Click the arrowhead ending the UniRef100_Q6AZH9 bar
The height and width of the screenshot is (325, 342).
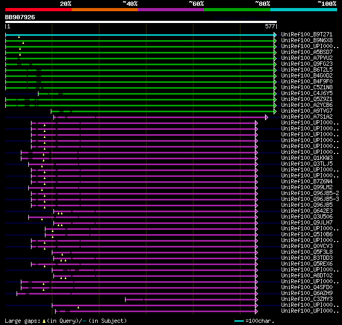coord(256,294)
